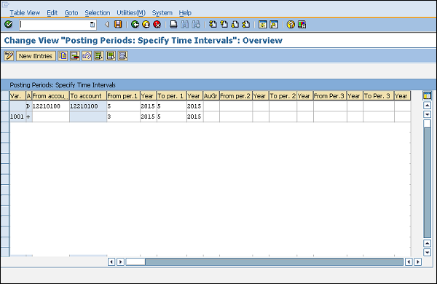Image resolution: width=437 pixels, height=284 pixels.
Task: Click the To per. 2 column header
Action: 283,96
